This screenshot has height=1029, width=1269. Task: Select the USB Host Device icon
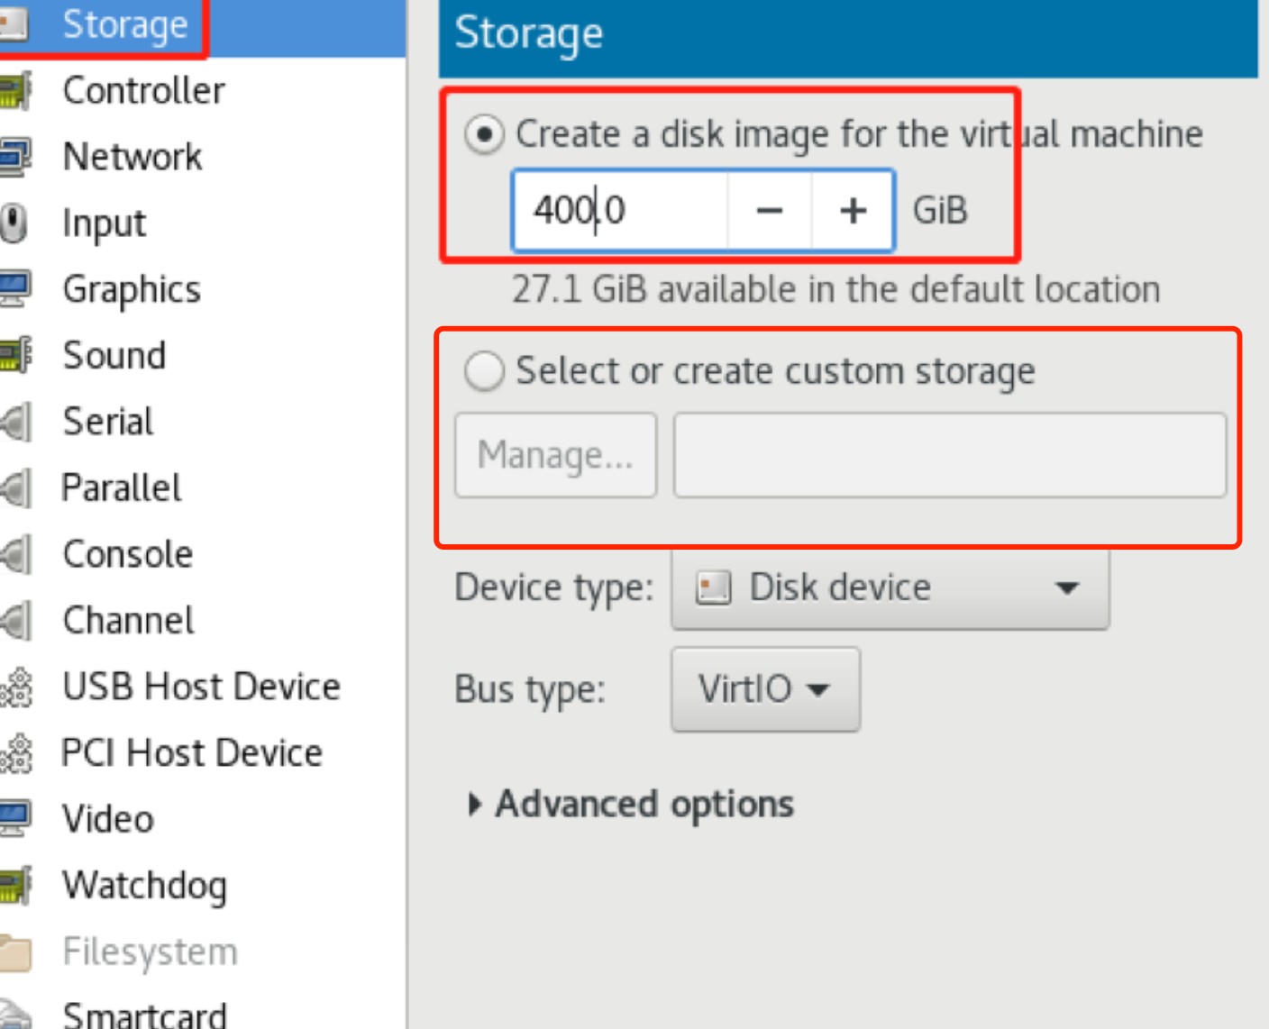16,687
